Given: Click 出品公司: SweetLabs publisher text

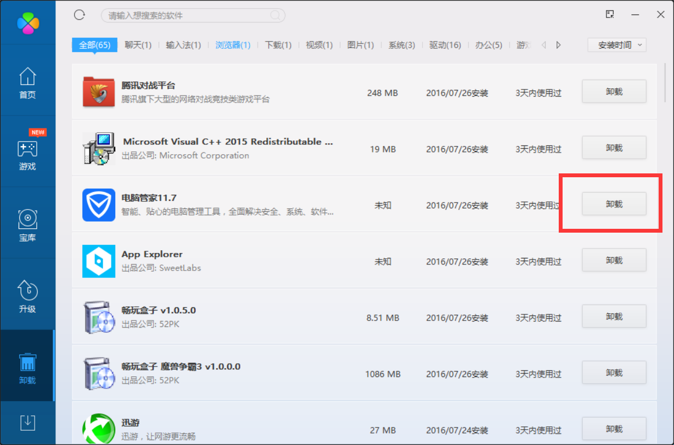Looking at the screenshot, I should pos(161,268).
